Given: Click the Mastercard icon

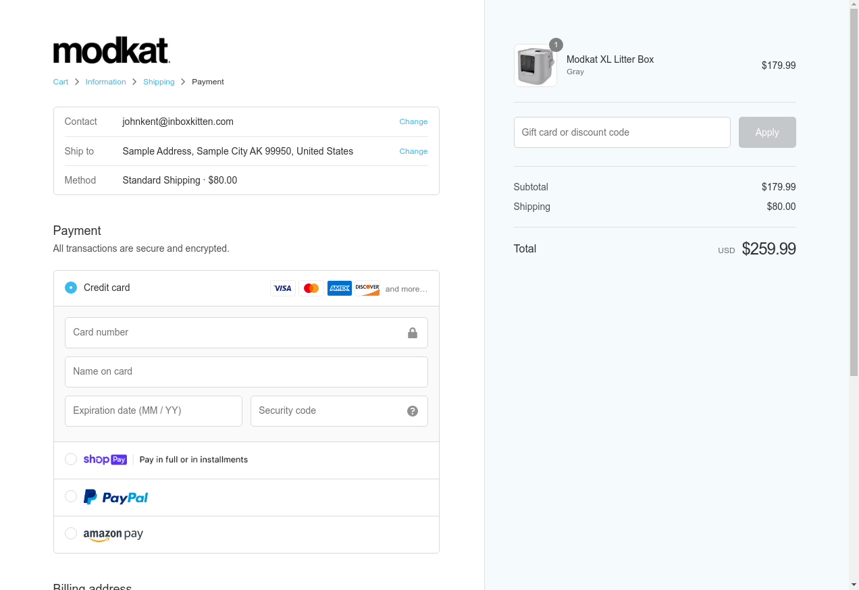Looking at the screenshot, I should click(x=311, y=288).
